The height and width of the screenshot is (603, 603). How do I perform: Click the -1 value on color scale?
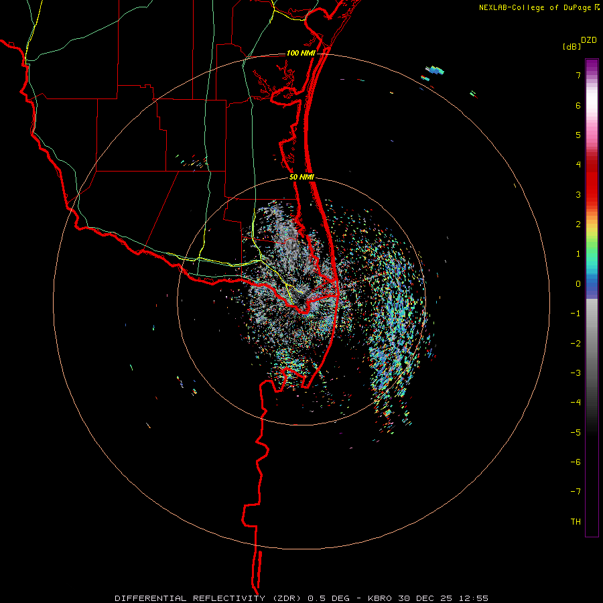pos(576,314)
